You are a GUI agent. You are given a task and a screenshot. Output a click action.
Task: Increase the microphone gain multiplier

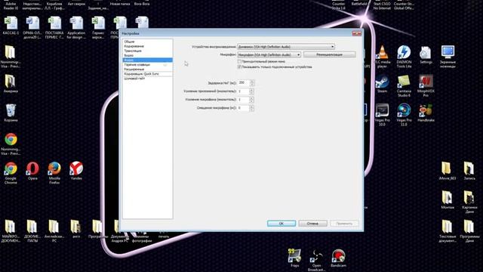251,98
